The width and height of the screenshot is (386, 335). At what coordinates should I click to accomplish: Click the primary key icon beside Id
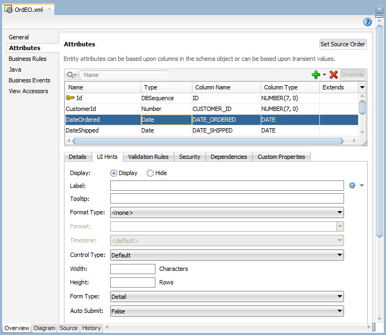click(x=70, y=97)
